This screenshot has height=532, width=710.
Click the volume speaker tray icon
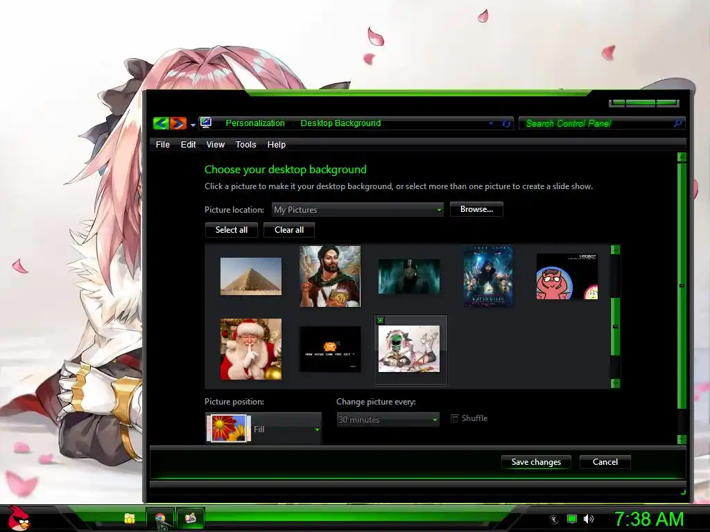(x=588, y=519)
